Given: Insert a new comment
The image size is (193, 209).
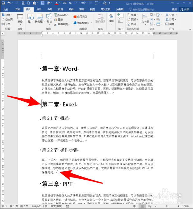Looking at the screenshot, I should point(120,18).
